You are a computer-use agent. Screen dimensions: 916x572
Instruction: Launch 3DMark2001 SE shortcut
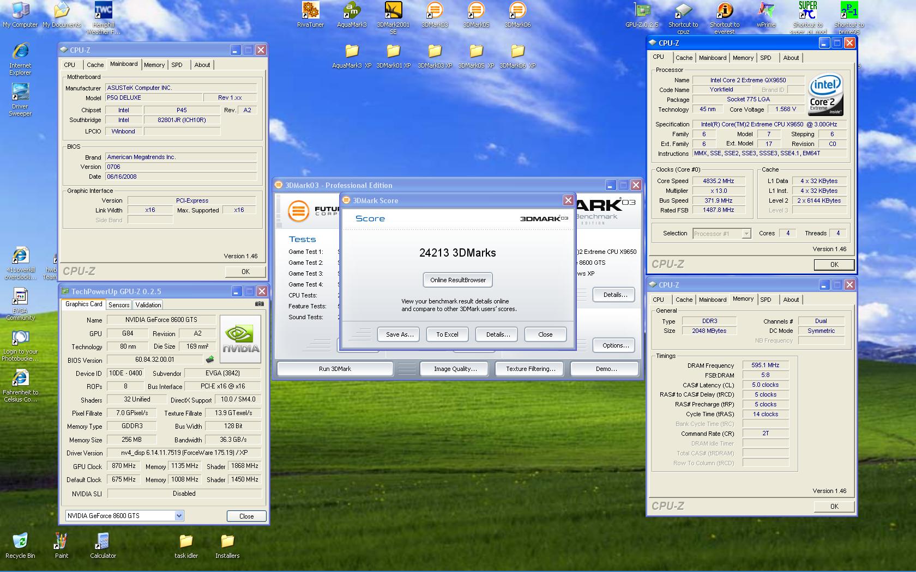pos(393,17)
